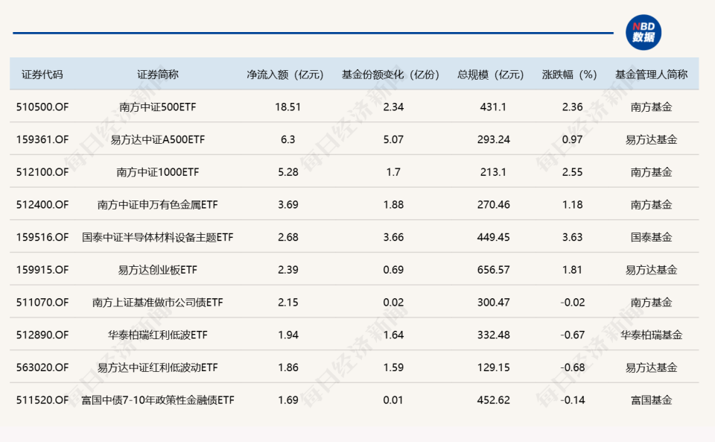Select total size value 293.24
Screen dimensions: 715x442
pyautogui.click(x=493, y=139)
